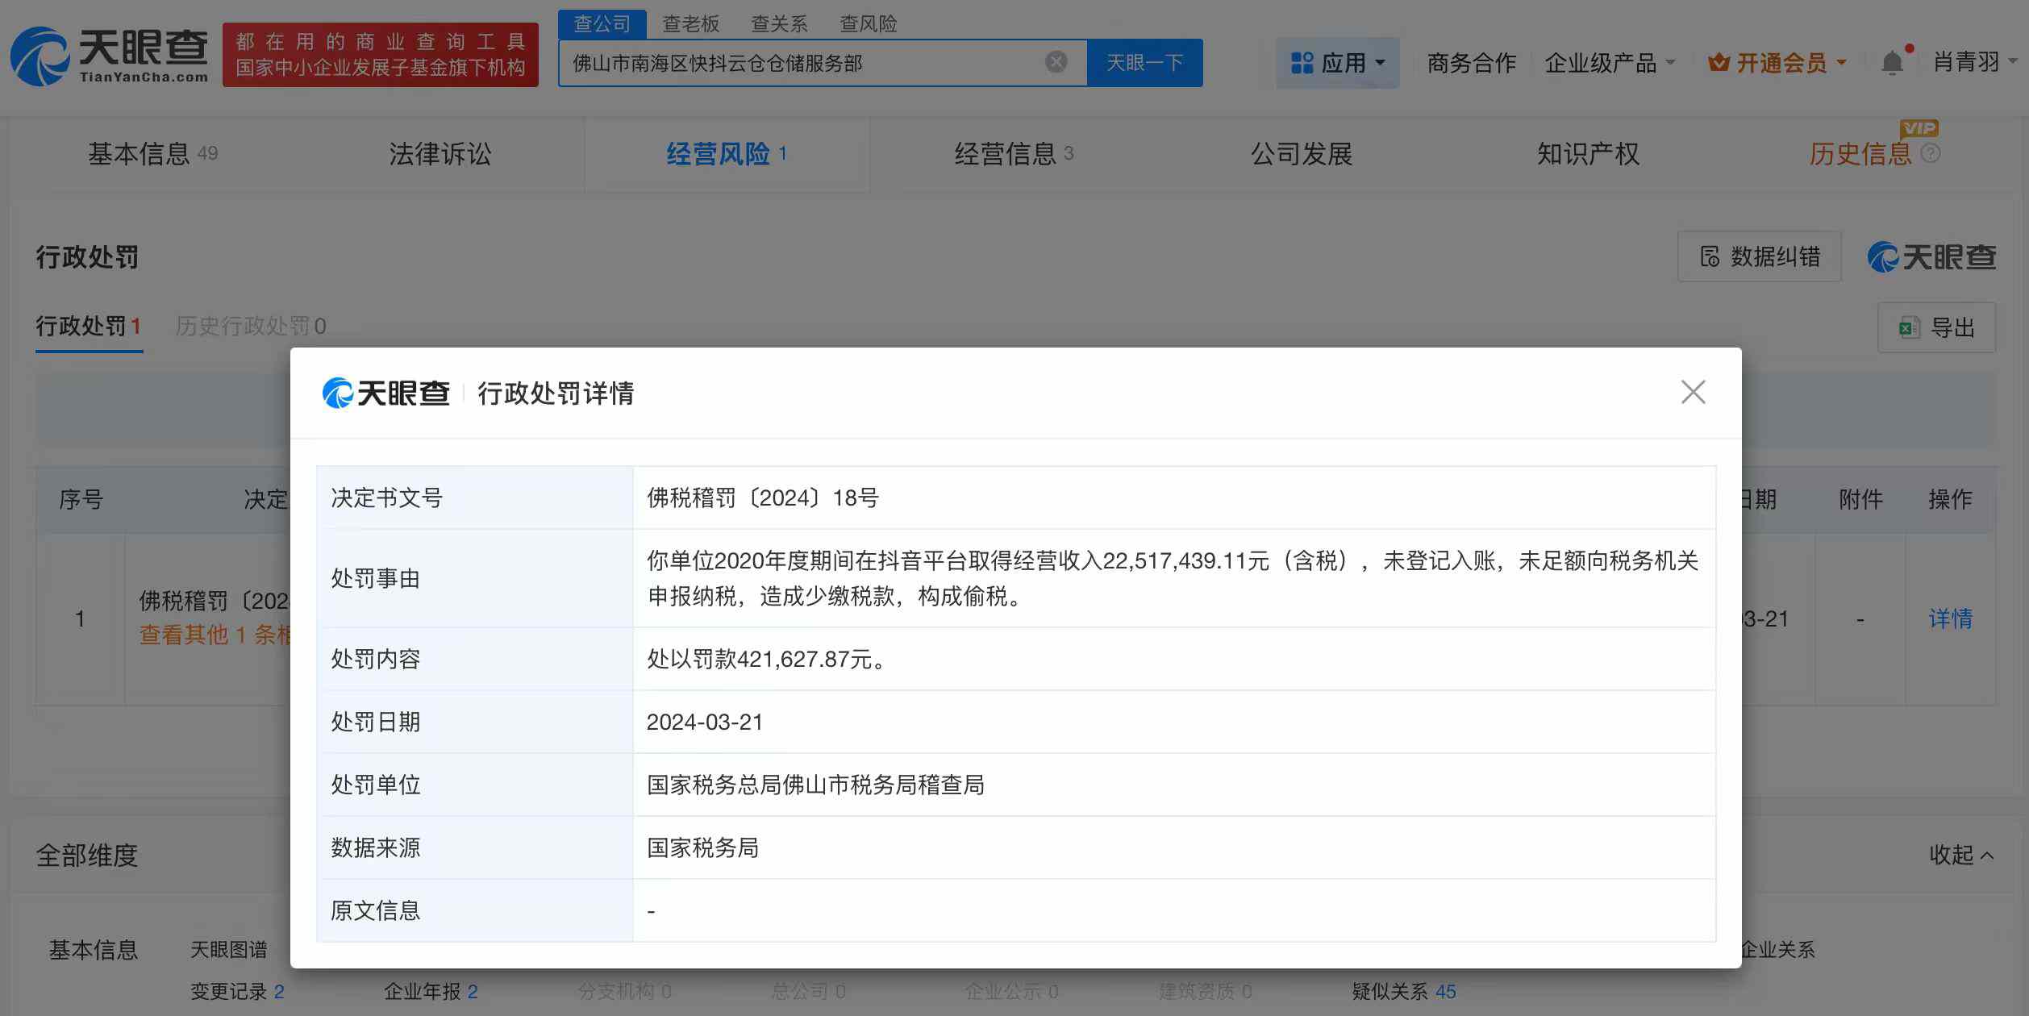This screenshot has width=2029, height=1016.
Task: Click the notification bell icon
Action: (1892, 61)
